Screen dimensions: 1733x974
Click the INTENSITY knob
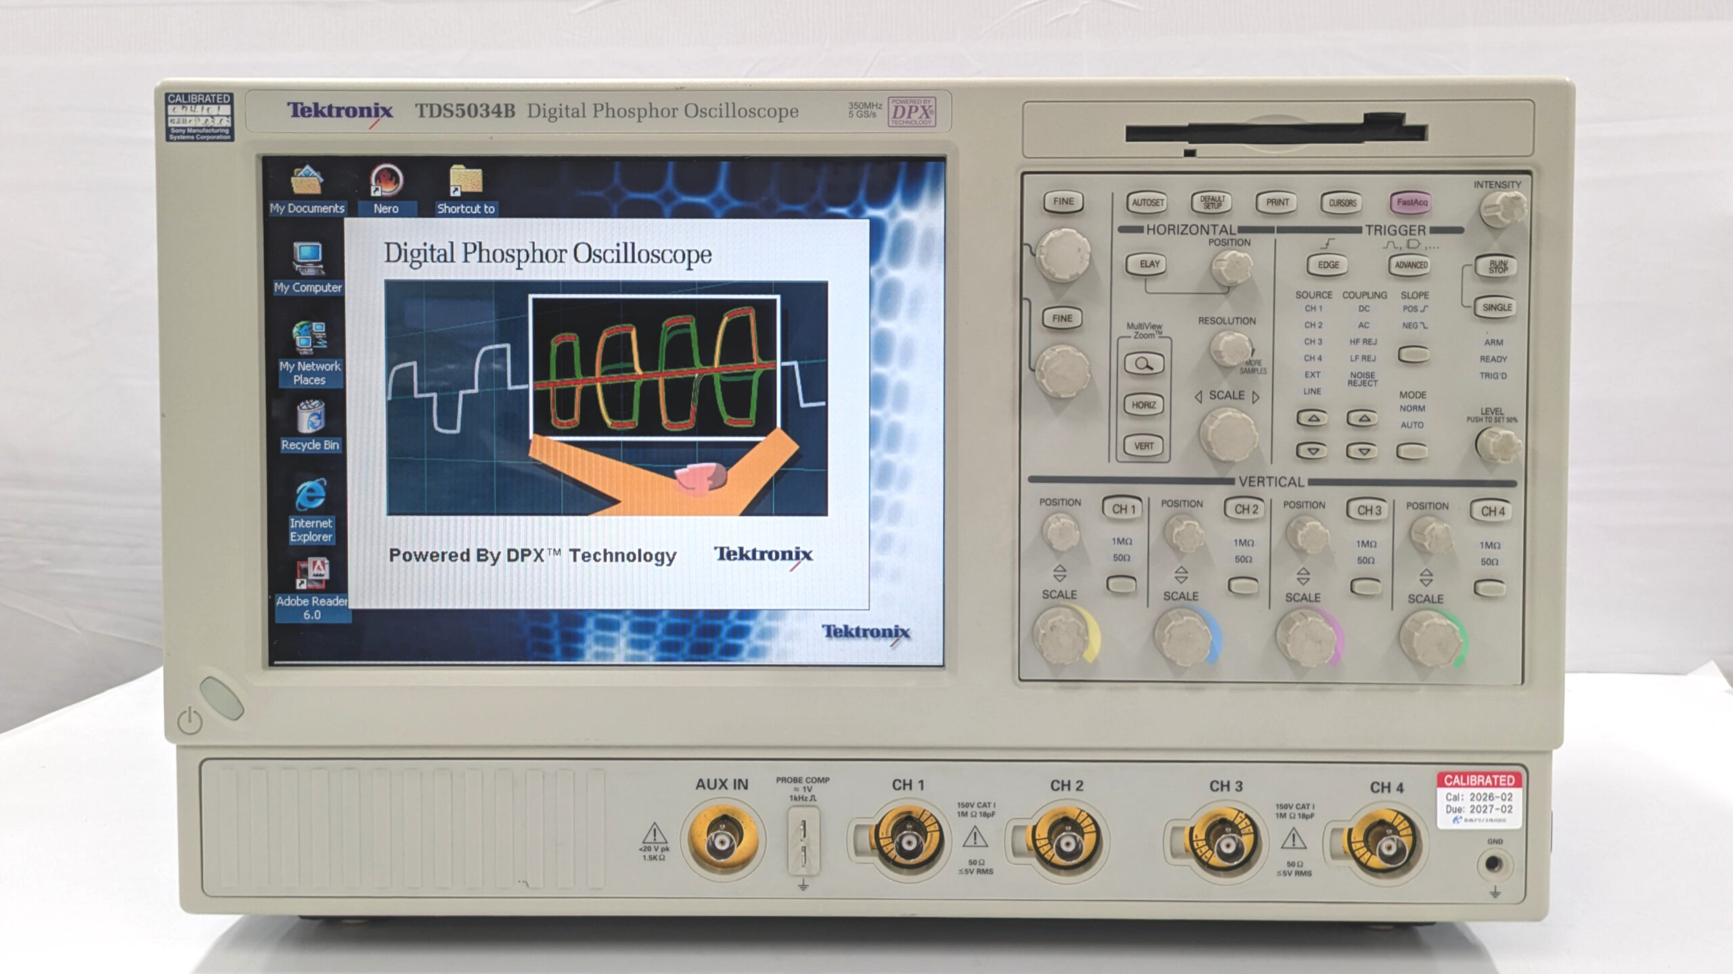1502,210
